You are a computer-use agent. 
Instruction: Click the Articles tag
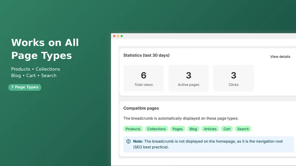point(210,129)
